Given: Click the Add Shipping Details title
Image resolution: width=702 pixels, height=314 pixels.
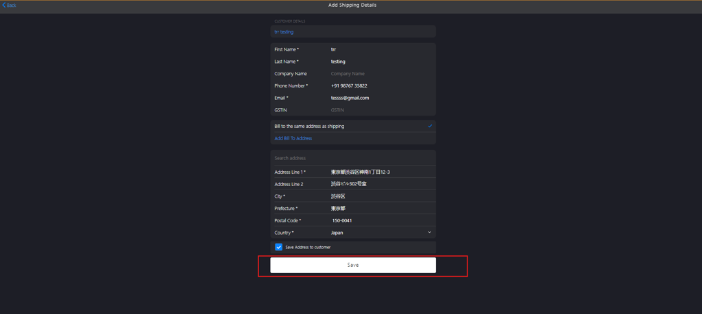Looking at the screenshot, I should pyautogui.click(x=352, y=5).
